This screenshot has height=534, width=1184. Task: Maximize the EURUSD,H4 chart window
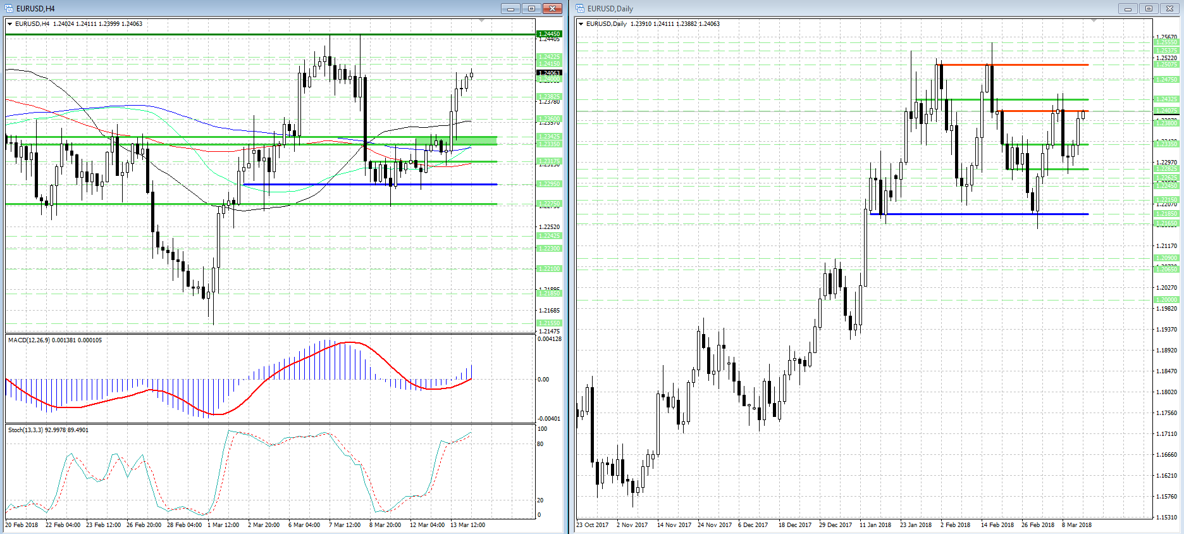(x=531, y=8)
